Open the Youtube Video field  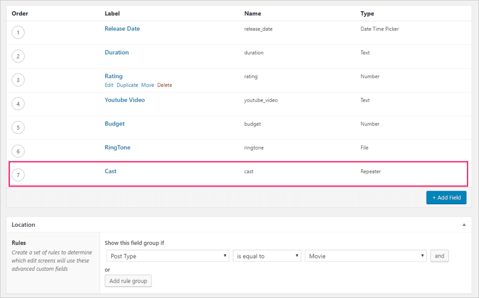point(124,100)
